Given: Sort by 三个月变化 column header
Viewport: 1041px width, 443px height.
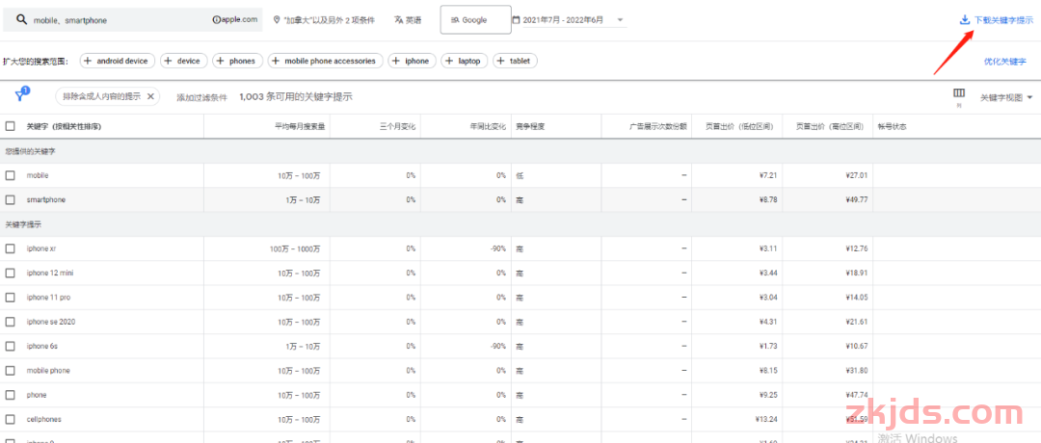Looking at the screenshot, I should point(398,126).
